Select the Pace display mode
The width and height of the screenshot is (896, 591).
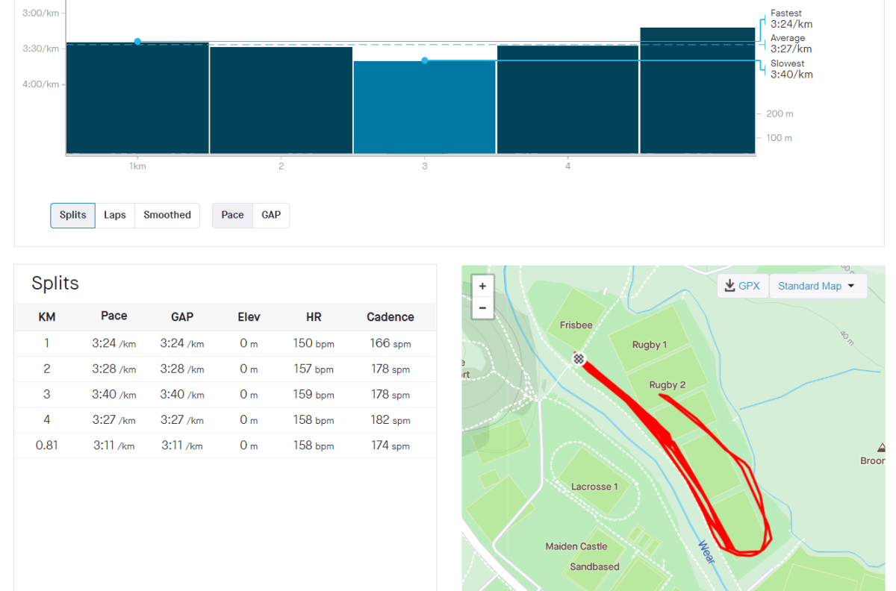231,215
